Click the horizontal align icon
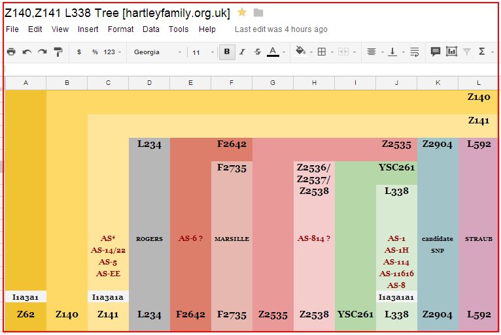This screenshot has width=501, height=335. pos(371,52)
